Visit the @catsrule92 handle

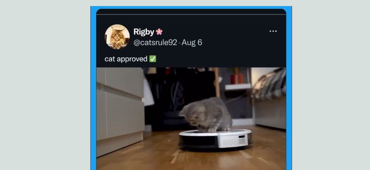tap(155, 42)
